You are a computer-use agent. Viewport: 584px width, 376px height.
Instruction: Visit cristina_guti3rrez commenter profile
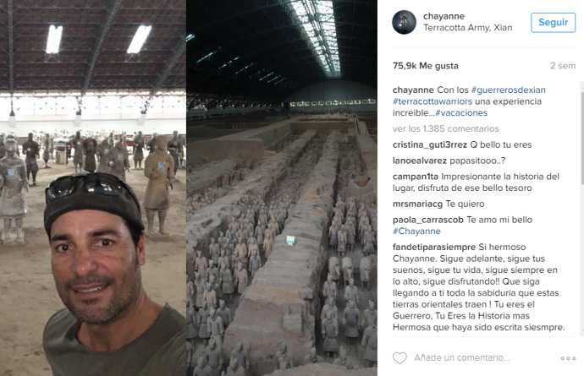(x=429, y=144)
